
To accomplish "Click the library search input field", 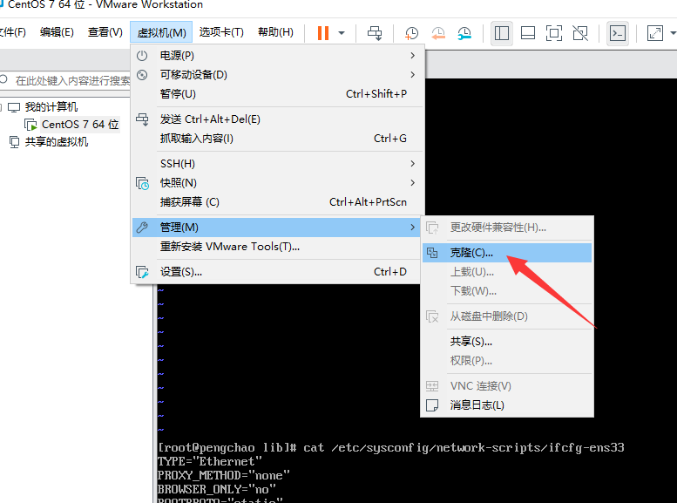I will click(65, 80).
